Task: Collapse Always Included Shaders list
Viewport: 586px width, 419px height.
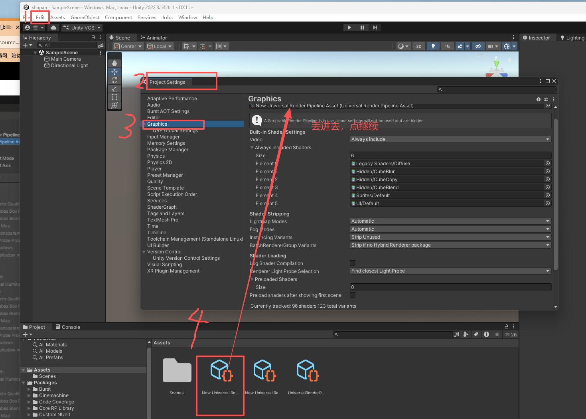Action: pyautogui.click(x=252, y=148)
